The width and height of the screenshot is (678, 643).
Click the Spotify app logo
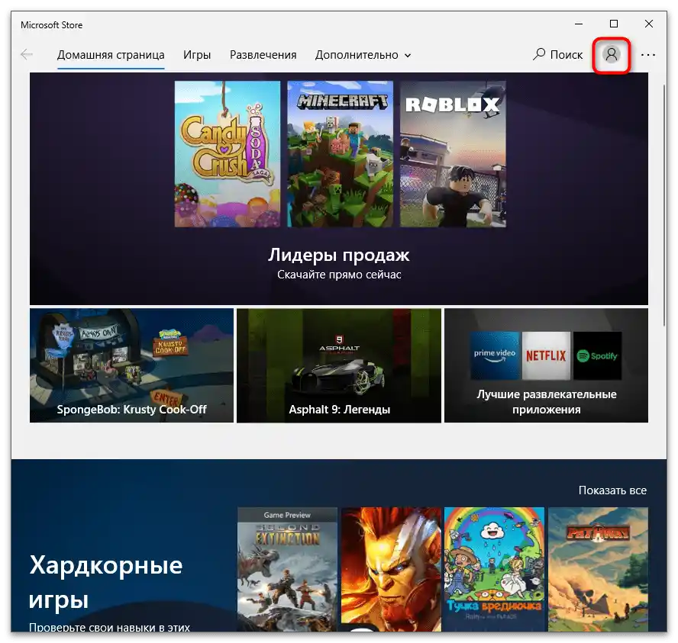[598, 356]
